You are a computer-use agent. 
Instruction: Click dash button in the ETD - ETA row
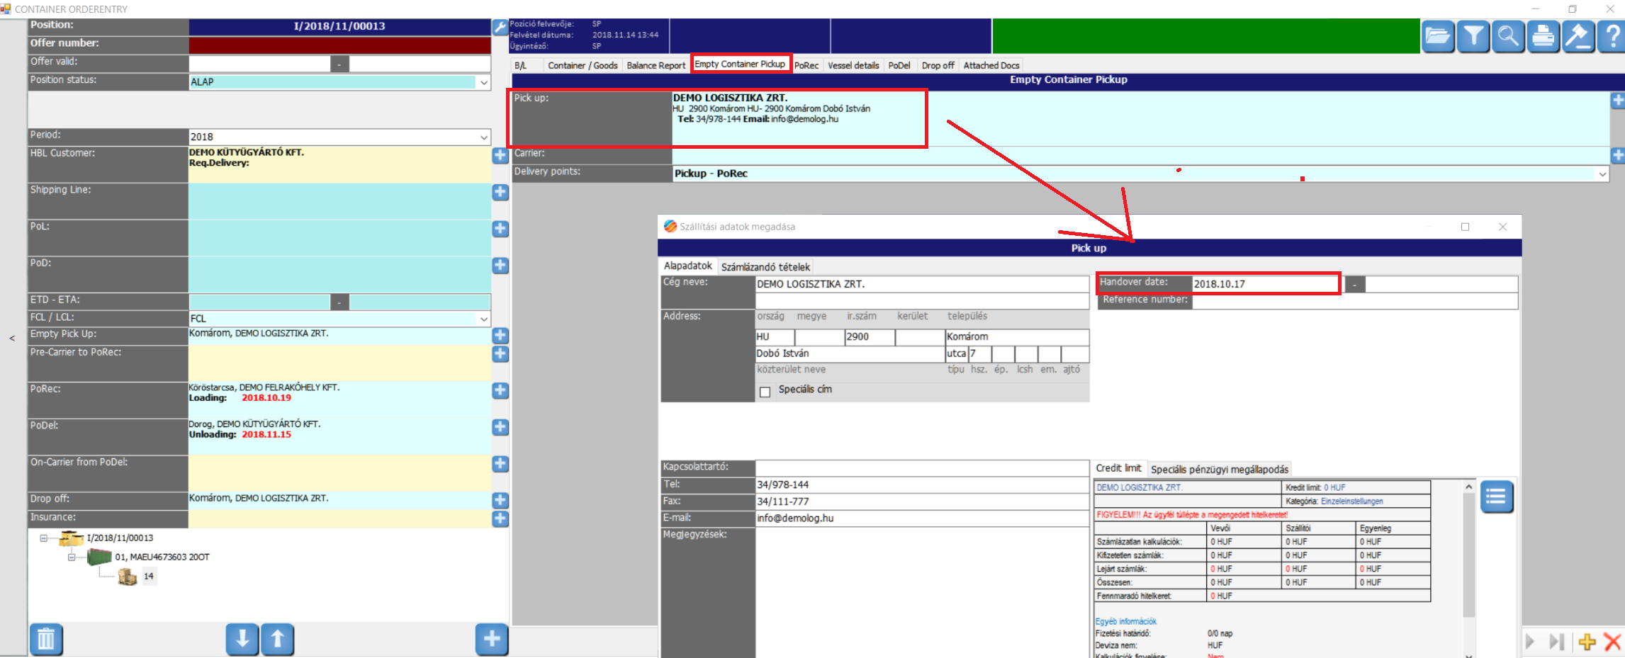[x=340, y=302]
